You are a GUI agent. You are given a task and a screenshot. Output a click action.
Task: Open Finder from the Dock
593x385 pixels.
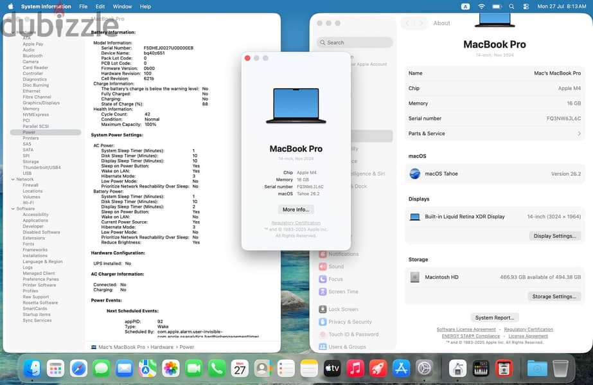tap(32, 368)
